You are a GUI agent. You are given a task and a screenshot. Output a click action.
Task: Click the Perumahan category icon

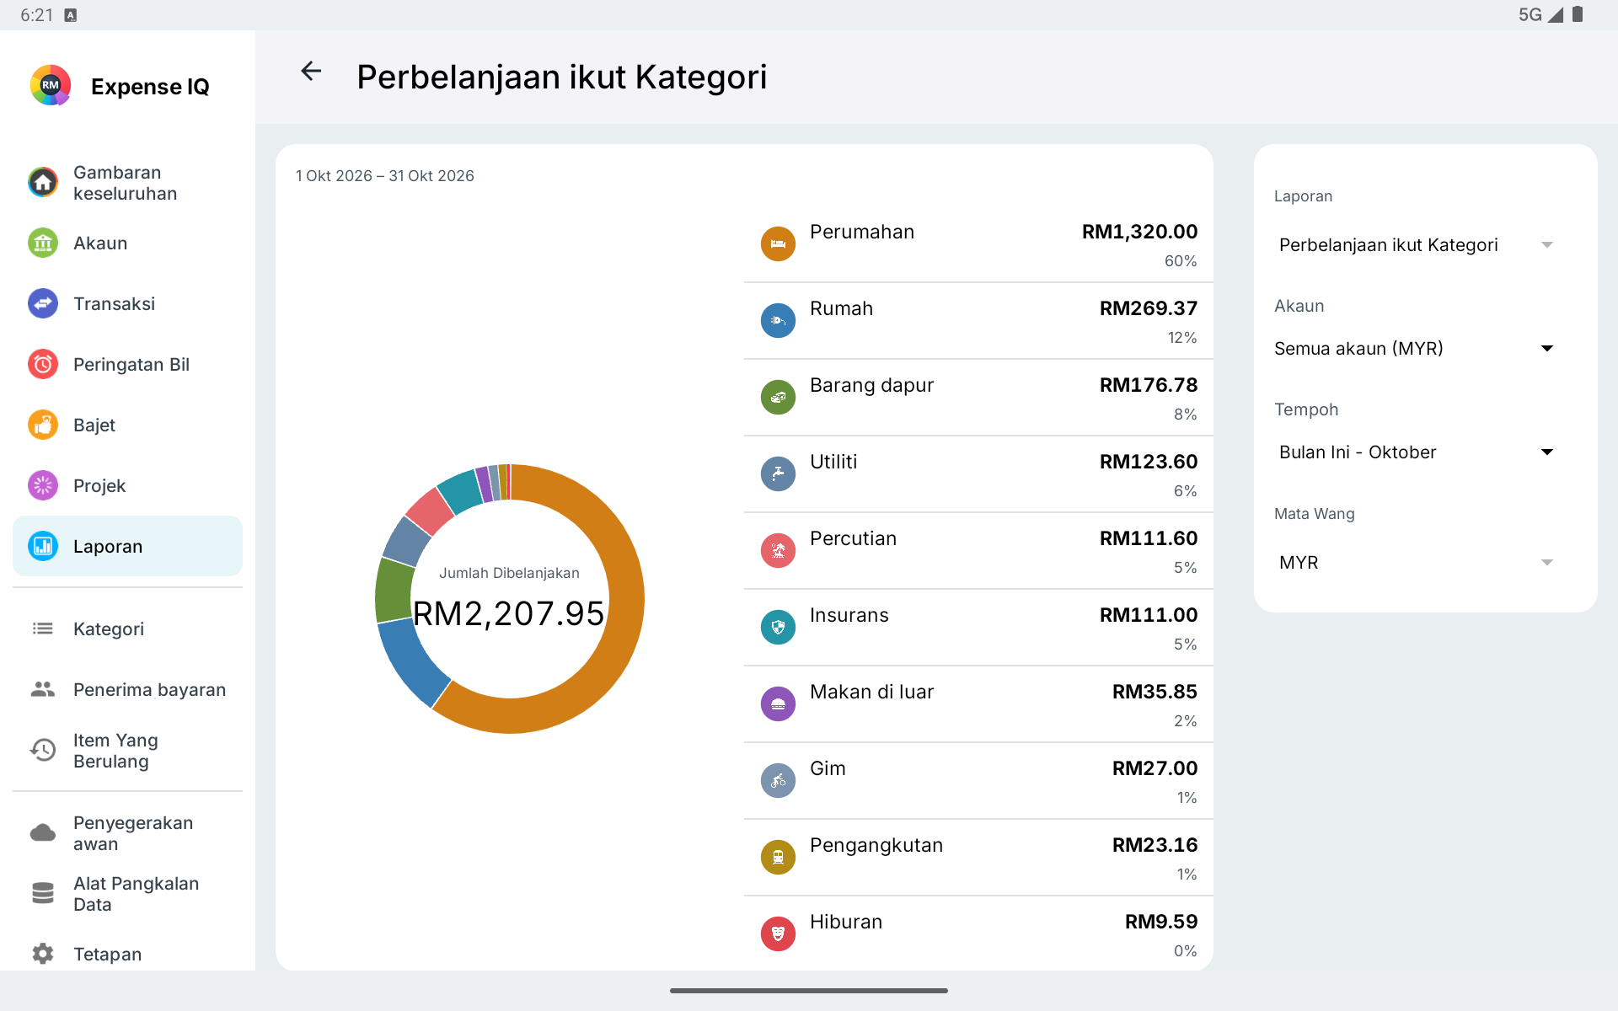pyautogui.click(x=778, y=244)
